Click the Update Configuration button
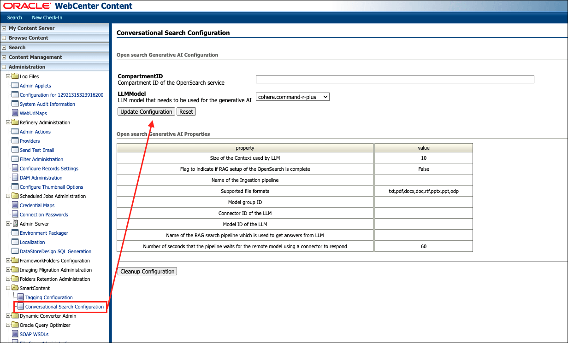Screen dimensions: 568x343 146,111
